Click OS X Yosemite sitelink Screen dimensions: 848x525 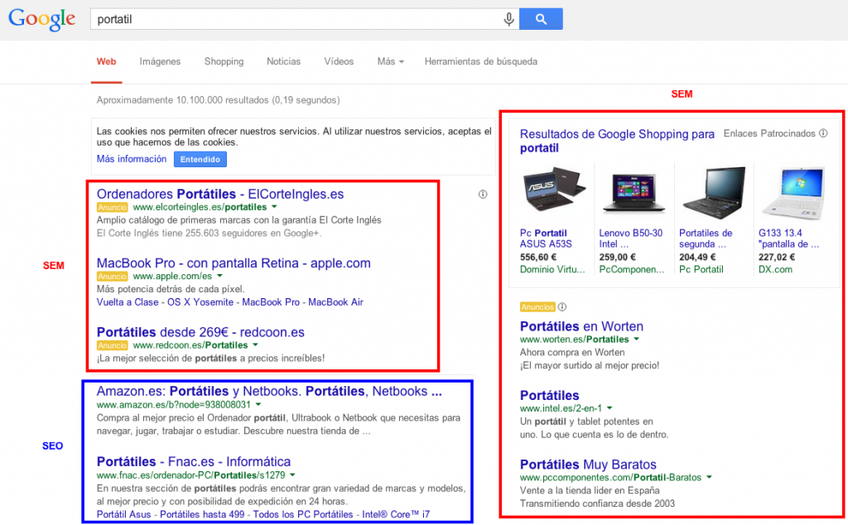200,302
